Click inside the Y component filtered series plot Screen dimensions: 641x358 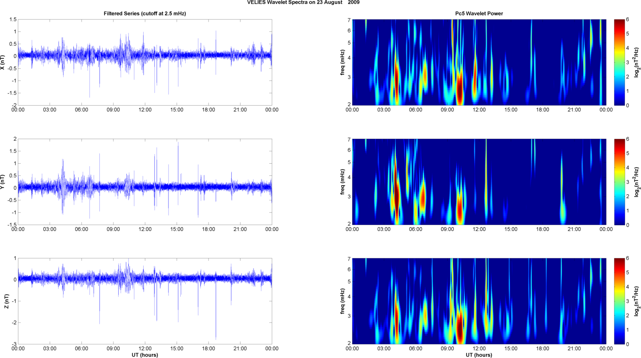[145, 182]
